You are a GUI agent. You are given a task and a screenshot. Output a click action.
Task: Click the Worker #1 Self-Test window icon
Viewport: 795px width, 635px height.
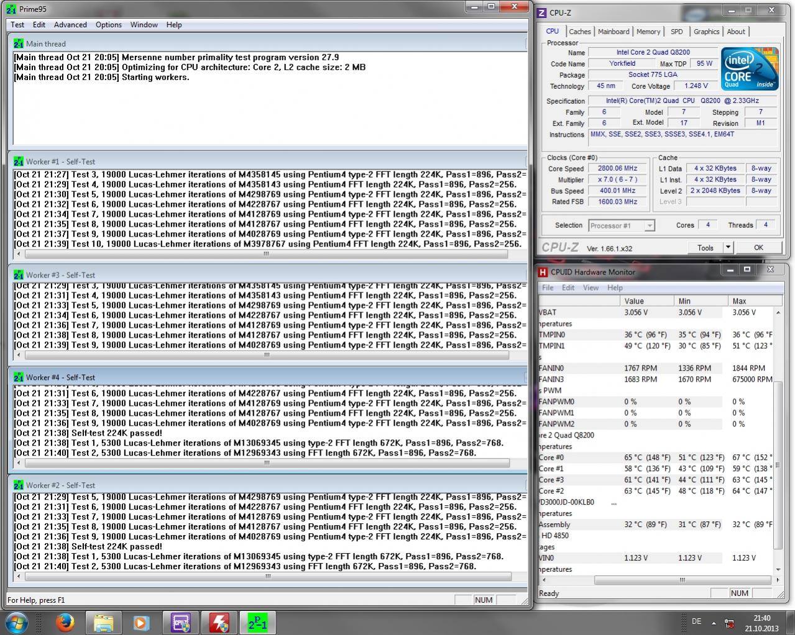point(18,161)
